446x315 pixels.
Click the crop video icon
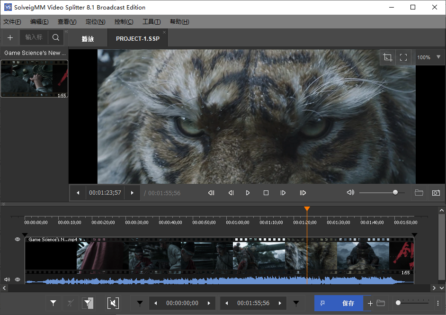click(388, 57)
